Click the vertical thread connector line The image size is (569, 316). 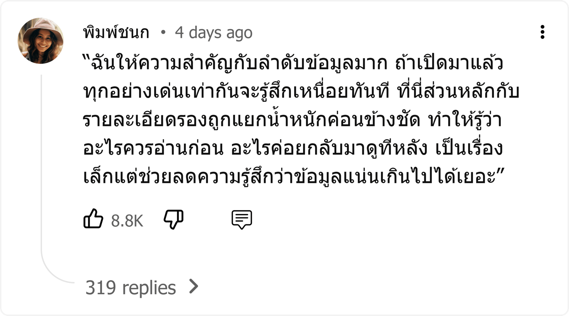42,160
